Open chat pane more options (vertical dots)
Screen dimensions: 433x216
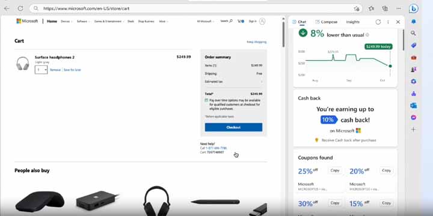388,22
